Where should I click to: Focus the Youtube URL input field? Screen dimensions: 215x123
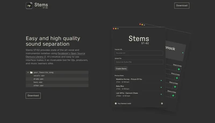coord(139,53)
